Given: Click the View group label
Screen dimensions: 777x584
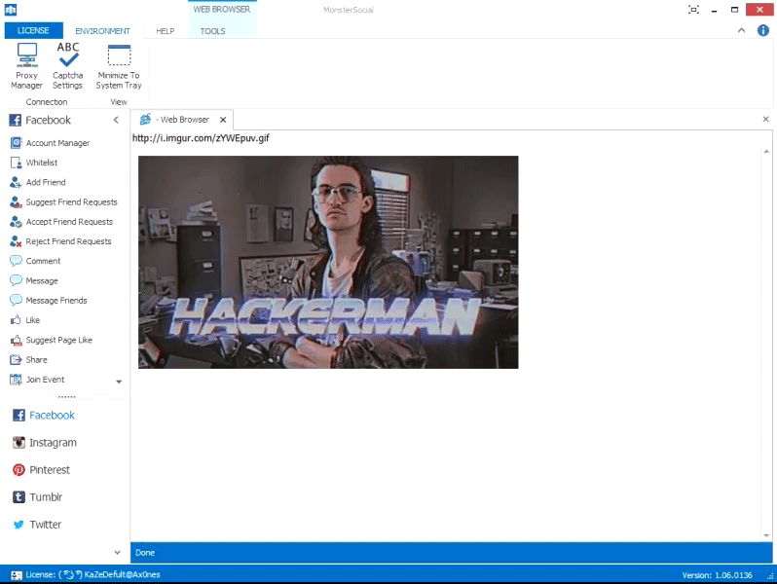Looking at the screenshot, I should point(119,102).
